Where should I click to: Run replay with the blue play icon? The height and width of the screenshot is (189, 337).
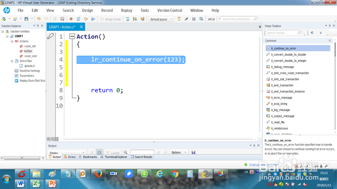coord(93,19)
